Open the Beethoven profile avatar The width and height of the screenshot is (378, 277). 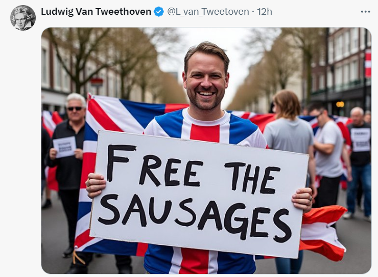(x=23, y=18)
